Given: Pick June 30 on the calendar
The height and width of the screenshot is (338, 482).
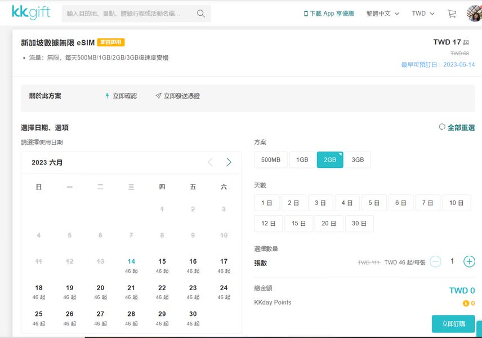Looking at the screenshot, I should (x=193, y=318).
